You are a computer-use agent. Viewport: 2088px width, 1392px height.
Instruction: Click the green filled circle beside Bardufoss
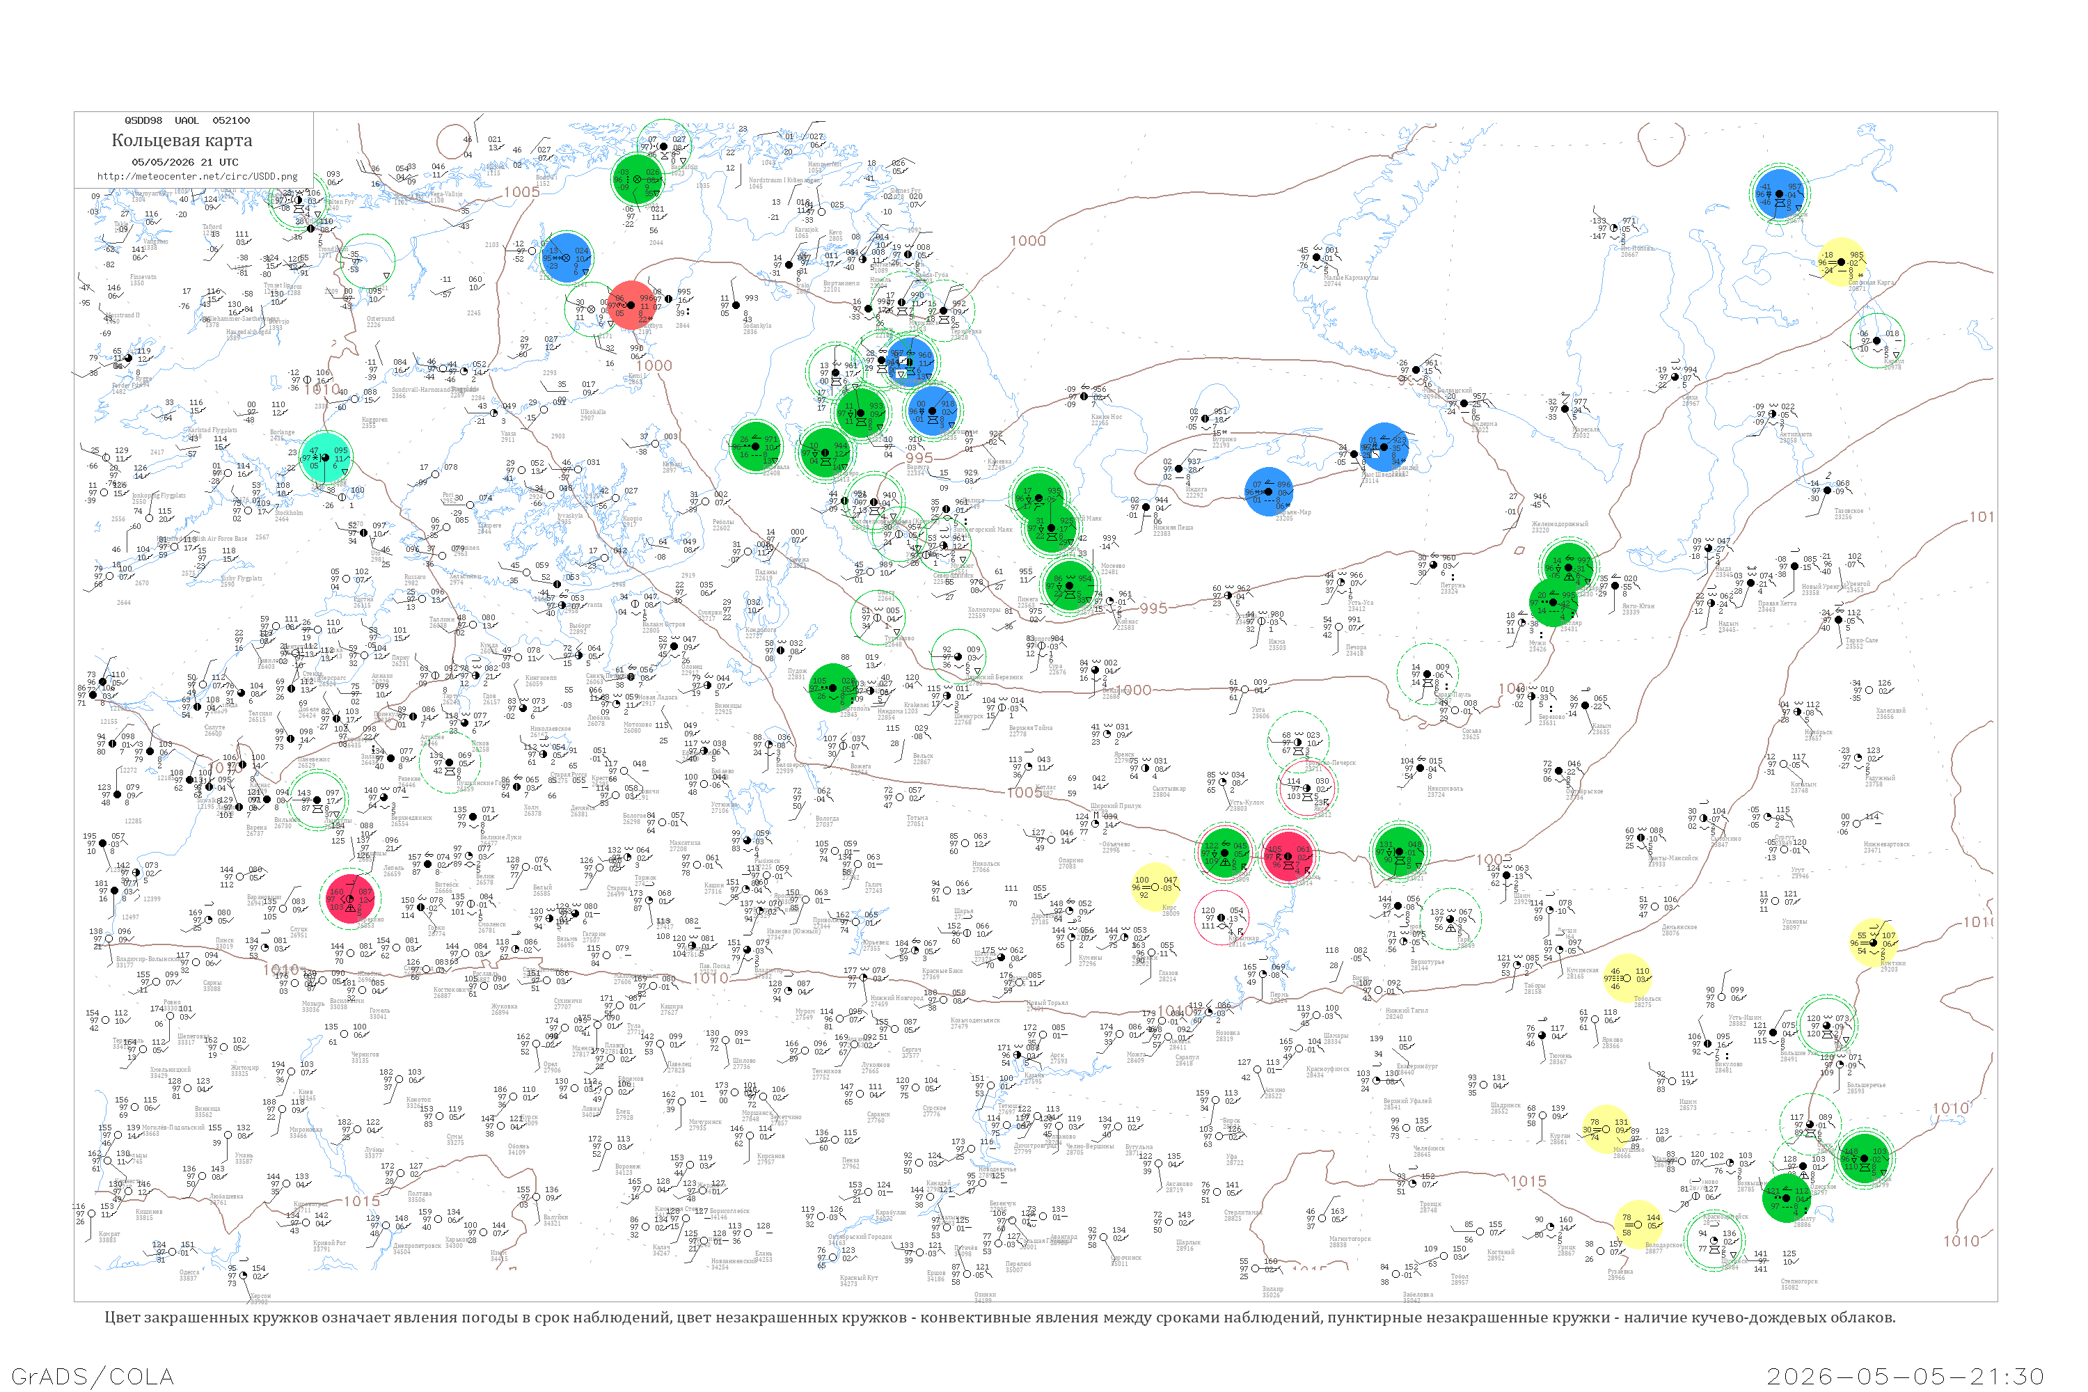point(637,178)
